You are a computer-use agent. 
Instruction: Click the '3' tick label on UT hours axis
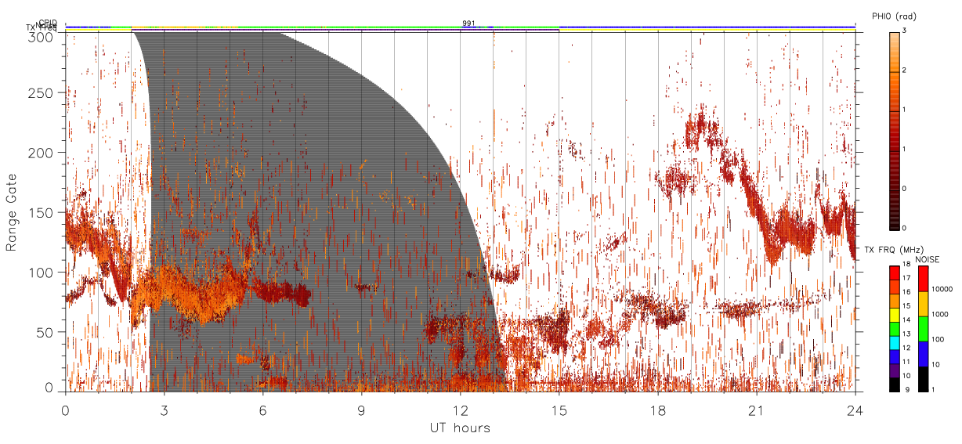tap(164, 410)
